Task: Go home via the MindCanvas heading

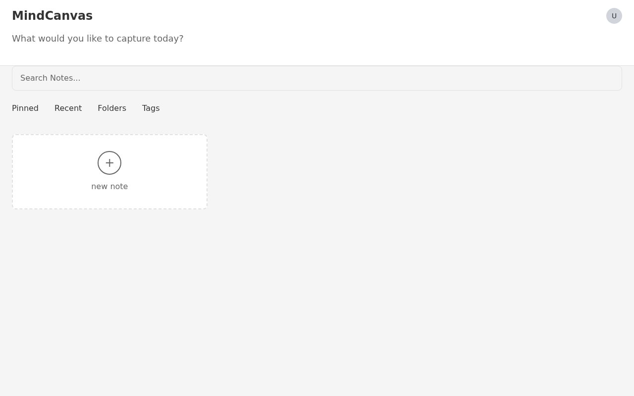Action: 52,16
